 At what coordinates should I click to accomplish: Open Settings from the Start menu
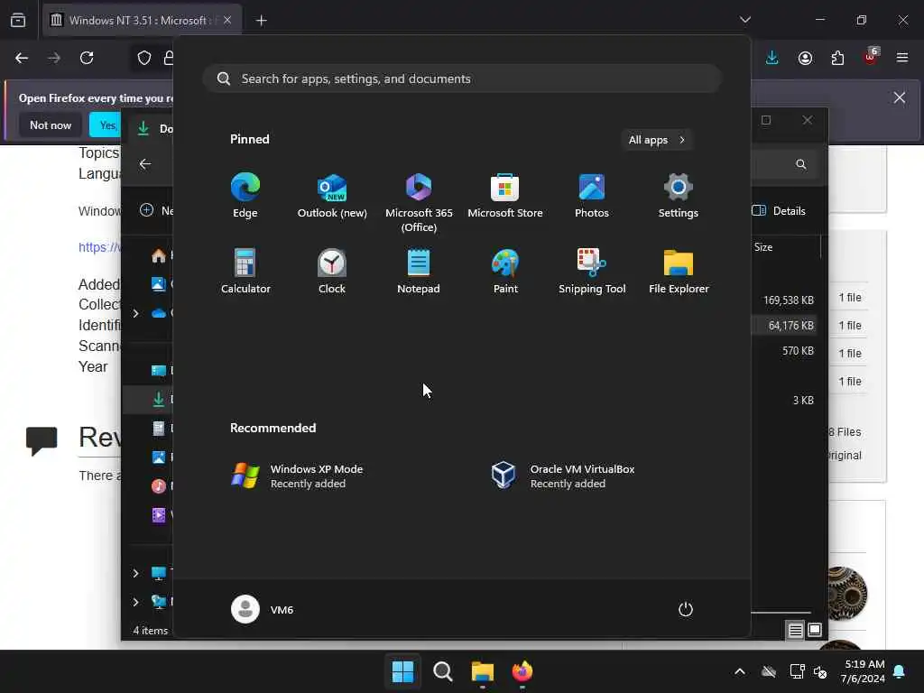tap(679, 196)
